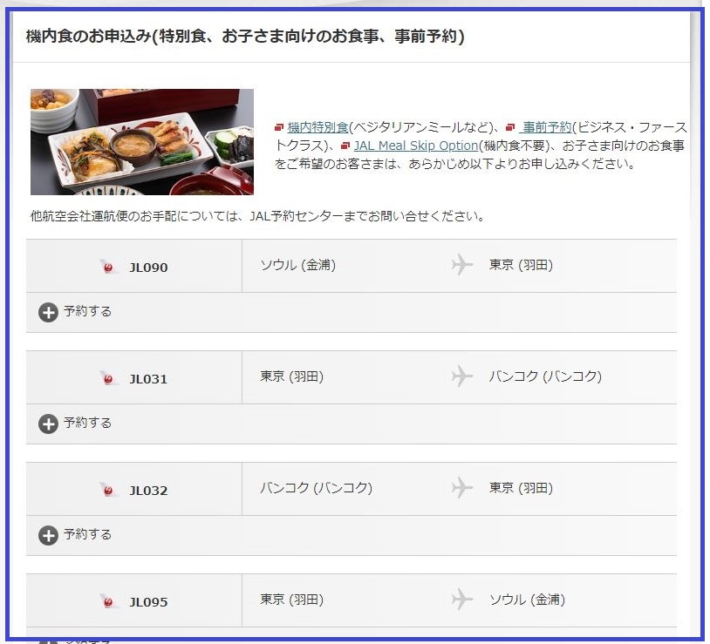Image resolution: width=710 pixels, height=644 pixels.
Task: Click destination ソウル (金浦) in the JL095 row
Action: click(x=527, y=600)
